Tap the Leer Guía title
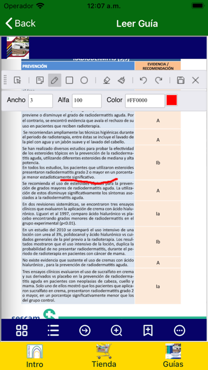208x370 pixels. coord(137,23)
